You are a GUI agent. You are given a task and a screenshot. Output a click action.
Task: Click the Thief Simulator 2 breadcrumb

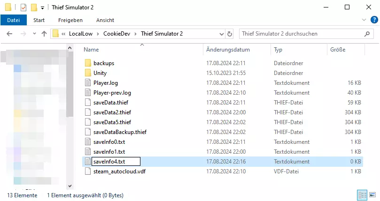click(x=162, y=34)
